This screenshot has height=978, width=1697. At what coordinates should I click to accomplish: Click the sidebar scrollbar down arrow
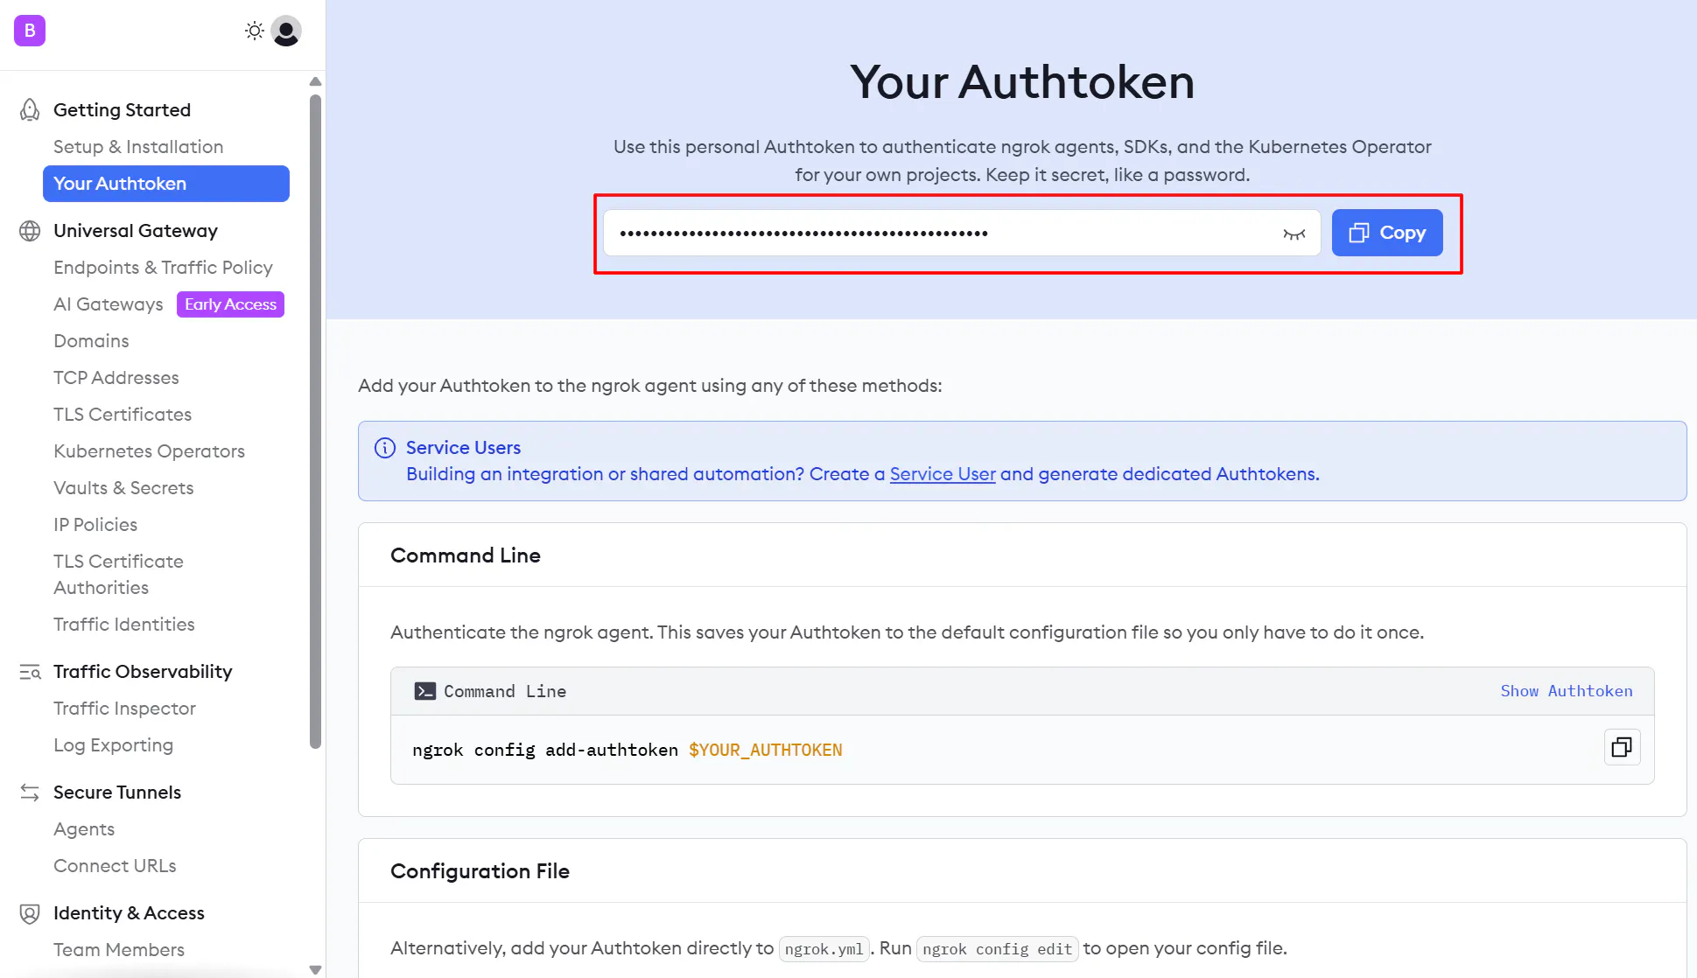coord(315,969)
